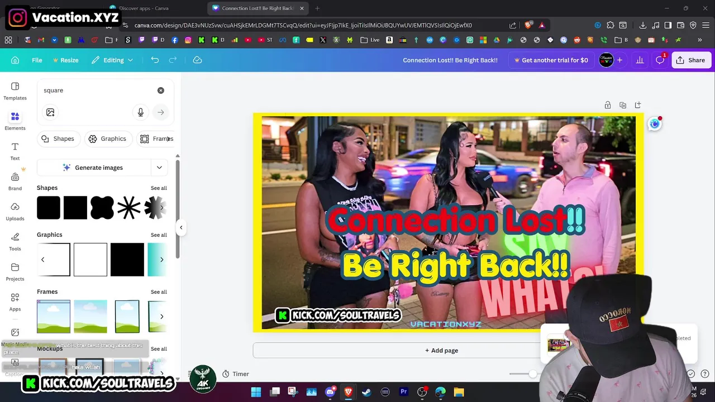715x402 pixels.
Task: Select the Be Right Back!! canvas text
Action: (x=455, y=265)
